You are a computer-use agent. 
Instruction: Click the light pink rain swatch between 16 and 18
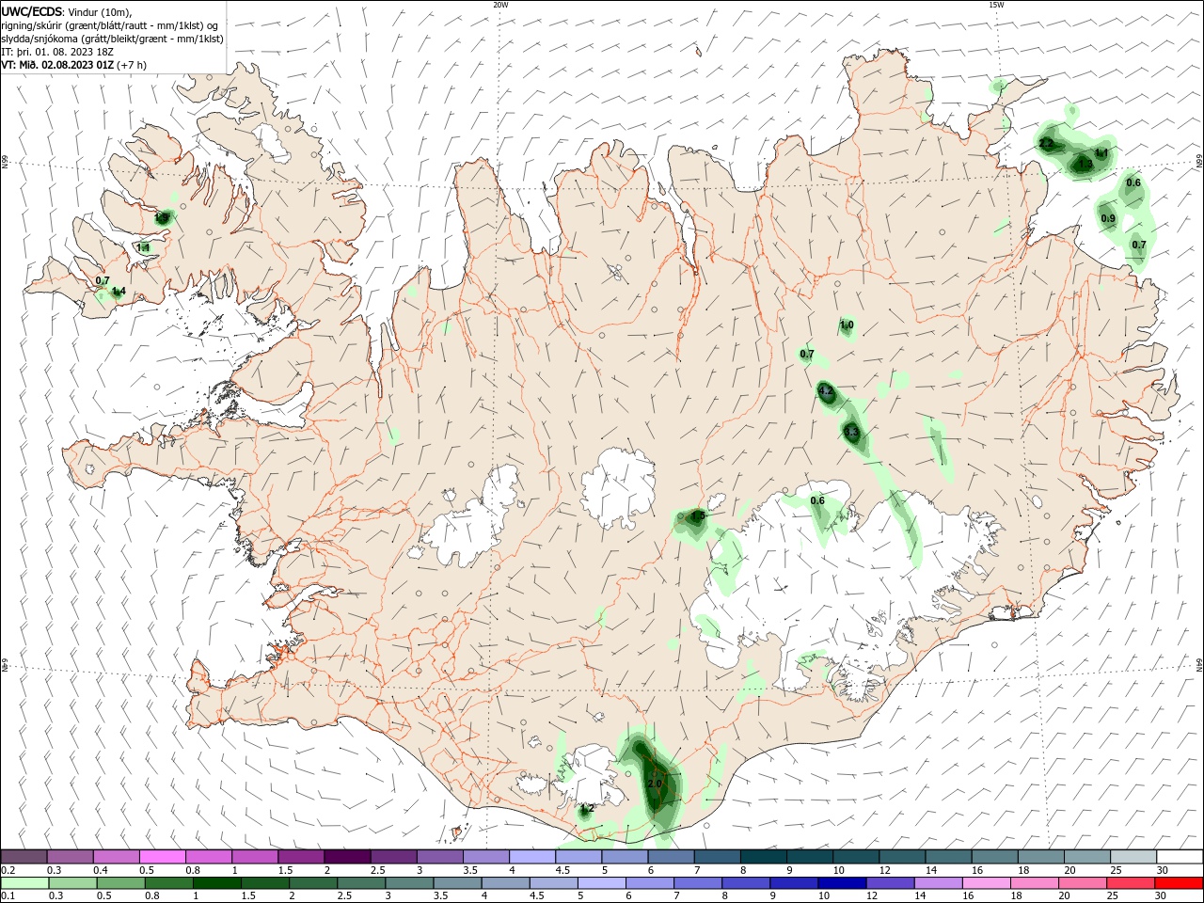click(x=987, y=883)
